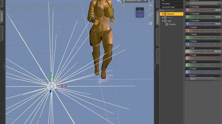The image size is (222, 124).
Task: Collapse the Light group arrow
Action: pyautogui.click(x=163, y=21)
